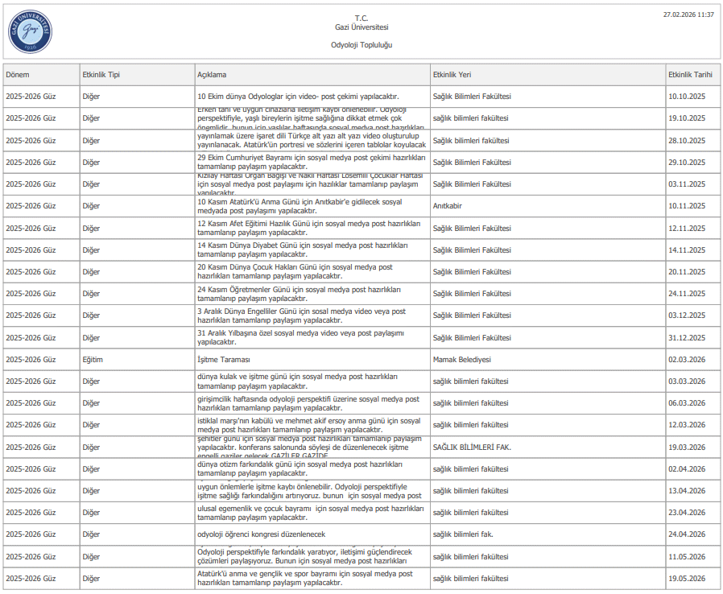Image resolution: width=723 pixels, height=594 pixels.
Task: Click the Dönem column header
Action: tap(18, 75)
